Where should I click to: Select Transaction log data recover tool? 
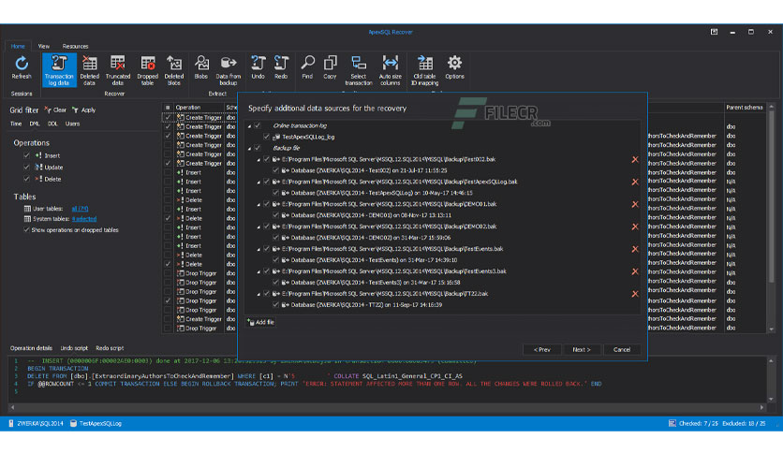pyautogui.click(x=59, y=70)
